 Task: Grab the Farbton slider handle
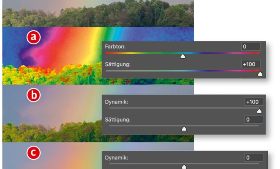[x=182, y=56]
